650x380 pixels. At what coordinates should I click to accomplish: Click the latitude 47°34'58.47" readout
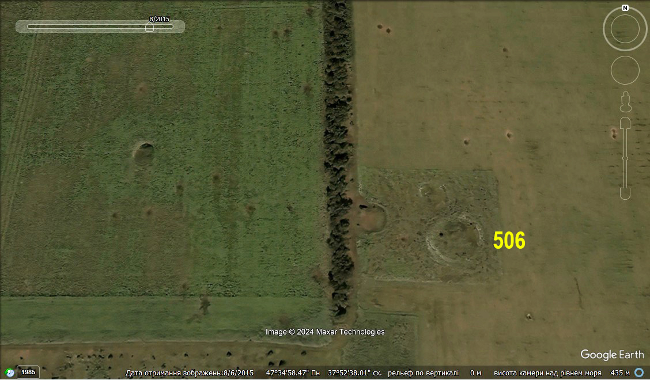(293, 373)
